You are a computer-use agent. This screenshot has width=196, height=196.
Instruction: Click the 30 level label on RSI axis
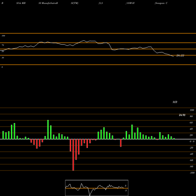pos(3,58)
